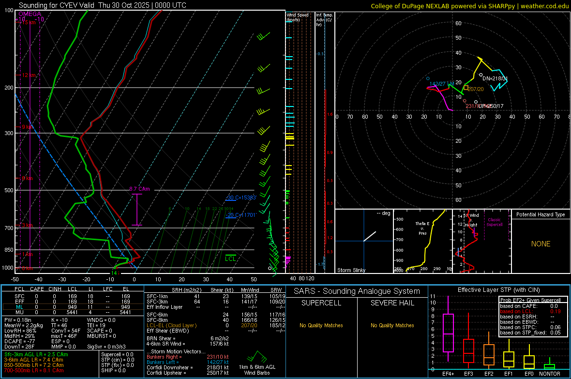This screenshot has height=379, width=571.
Task: Click the 1km & 6km AGL wind barbs icon
Action: [258, 357]
